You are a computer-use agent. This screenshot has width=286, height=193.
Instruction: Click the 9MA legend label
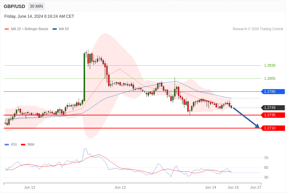pyautogui.click(x=31, y=145)
